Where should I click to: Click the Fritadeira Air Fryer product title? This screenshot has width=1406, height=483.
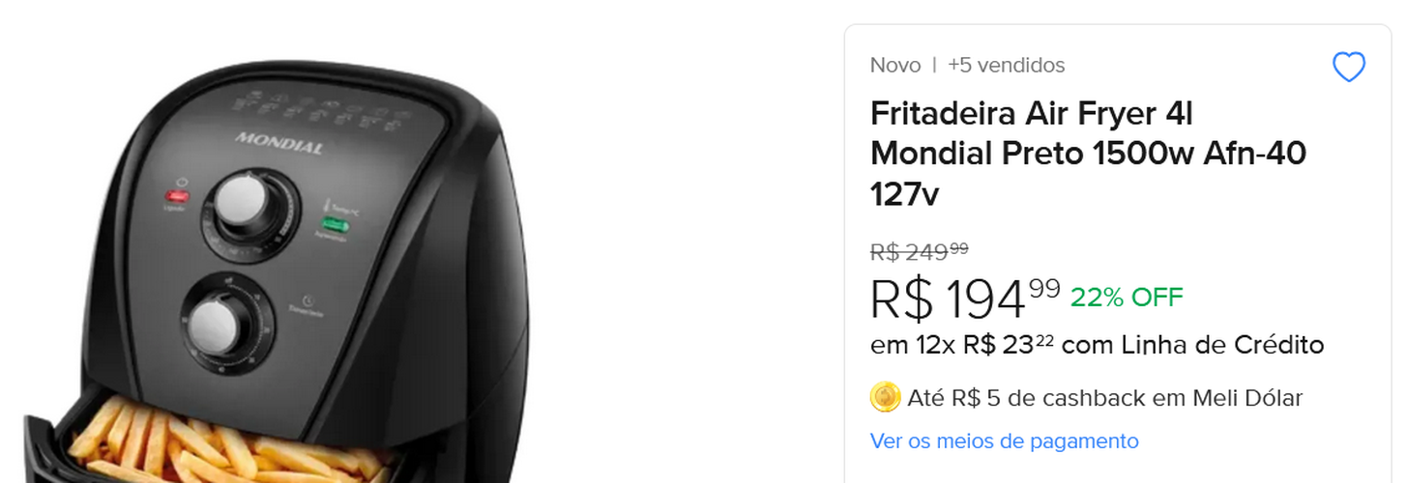[1088, 154]
